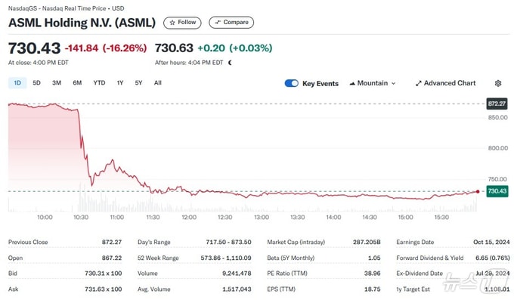Switch to the 5D time range

pos(36,83)
